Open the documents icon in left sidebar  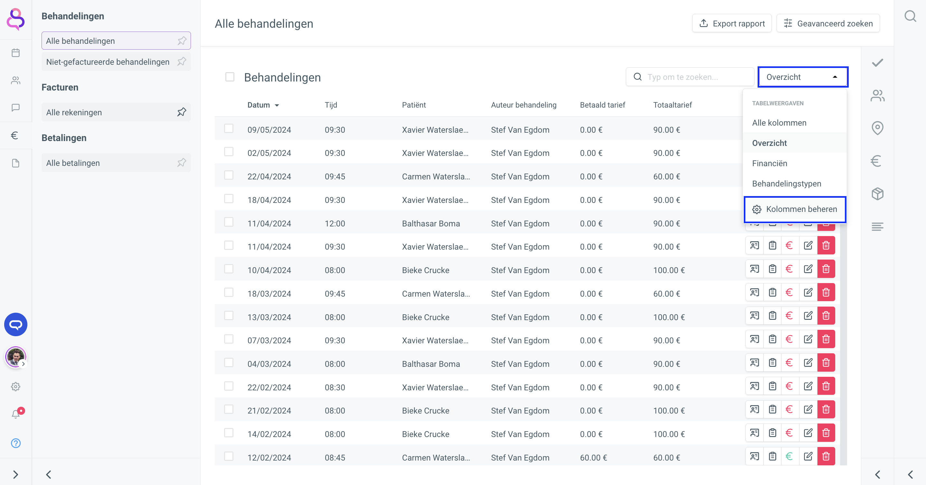coord(15,163)
